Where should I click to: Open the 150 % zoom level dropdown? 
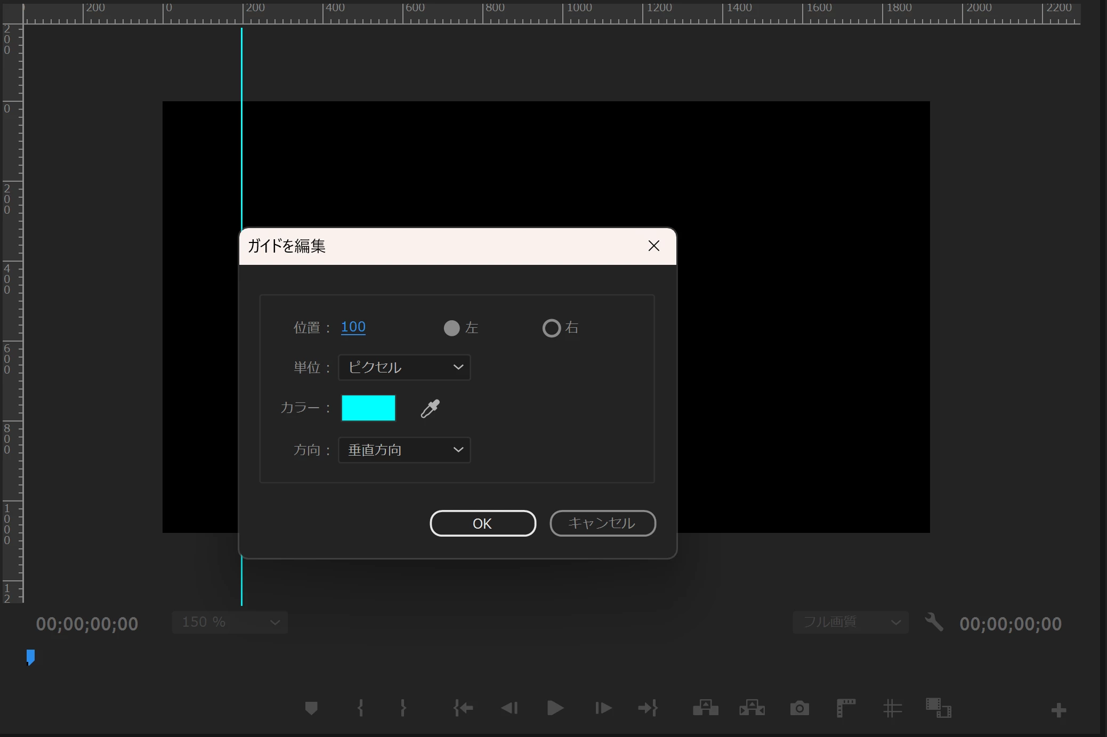click(230, 622)
